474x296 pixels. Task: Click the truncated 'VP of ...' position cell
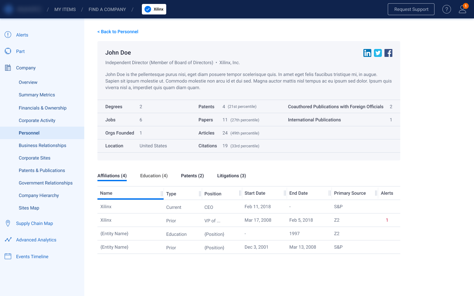pos(212,221)
